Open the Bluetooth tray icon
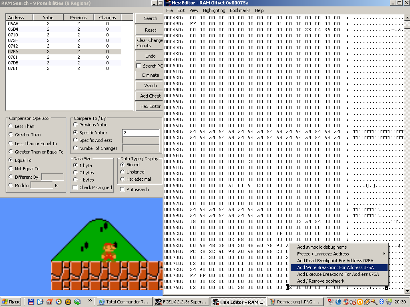Viewport: 410px width, 307px height. [x=381, y=302]
